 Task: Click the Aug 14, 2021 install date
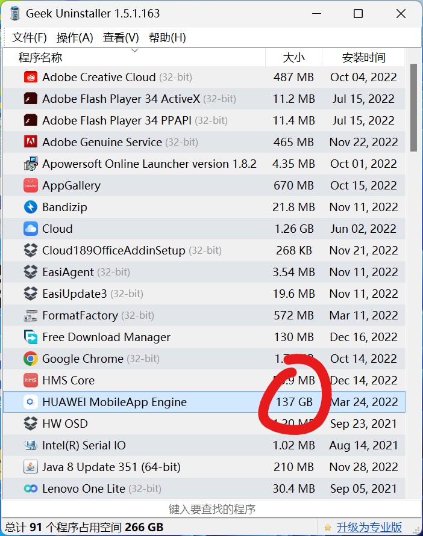pos(364,445)
